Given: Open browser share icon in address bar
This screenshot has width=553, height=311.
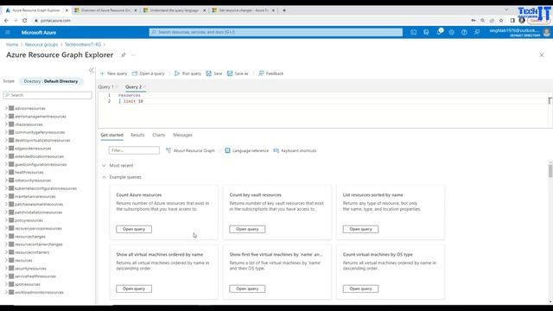Looking at the screenshot, I should coord(492,21).
